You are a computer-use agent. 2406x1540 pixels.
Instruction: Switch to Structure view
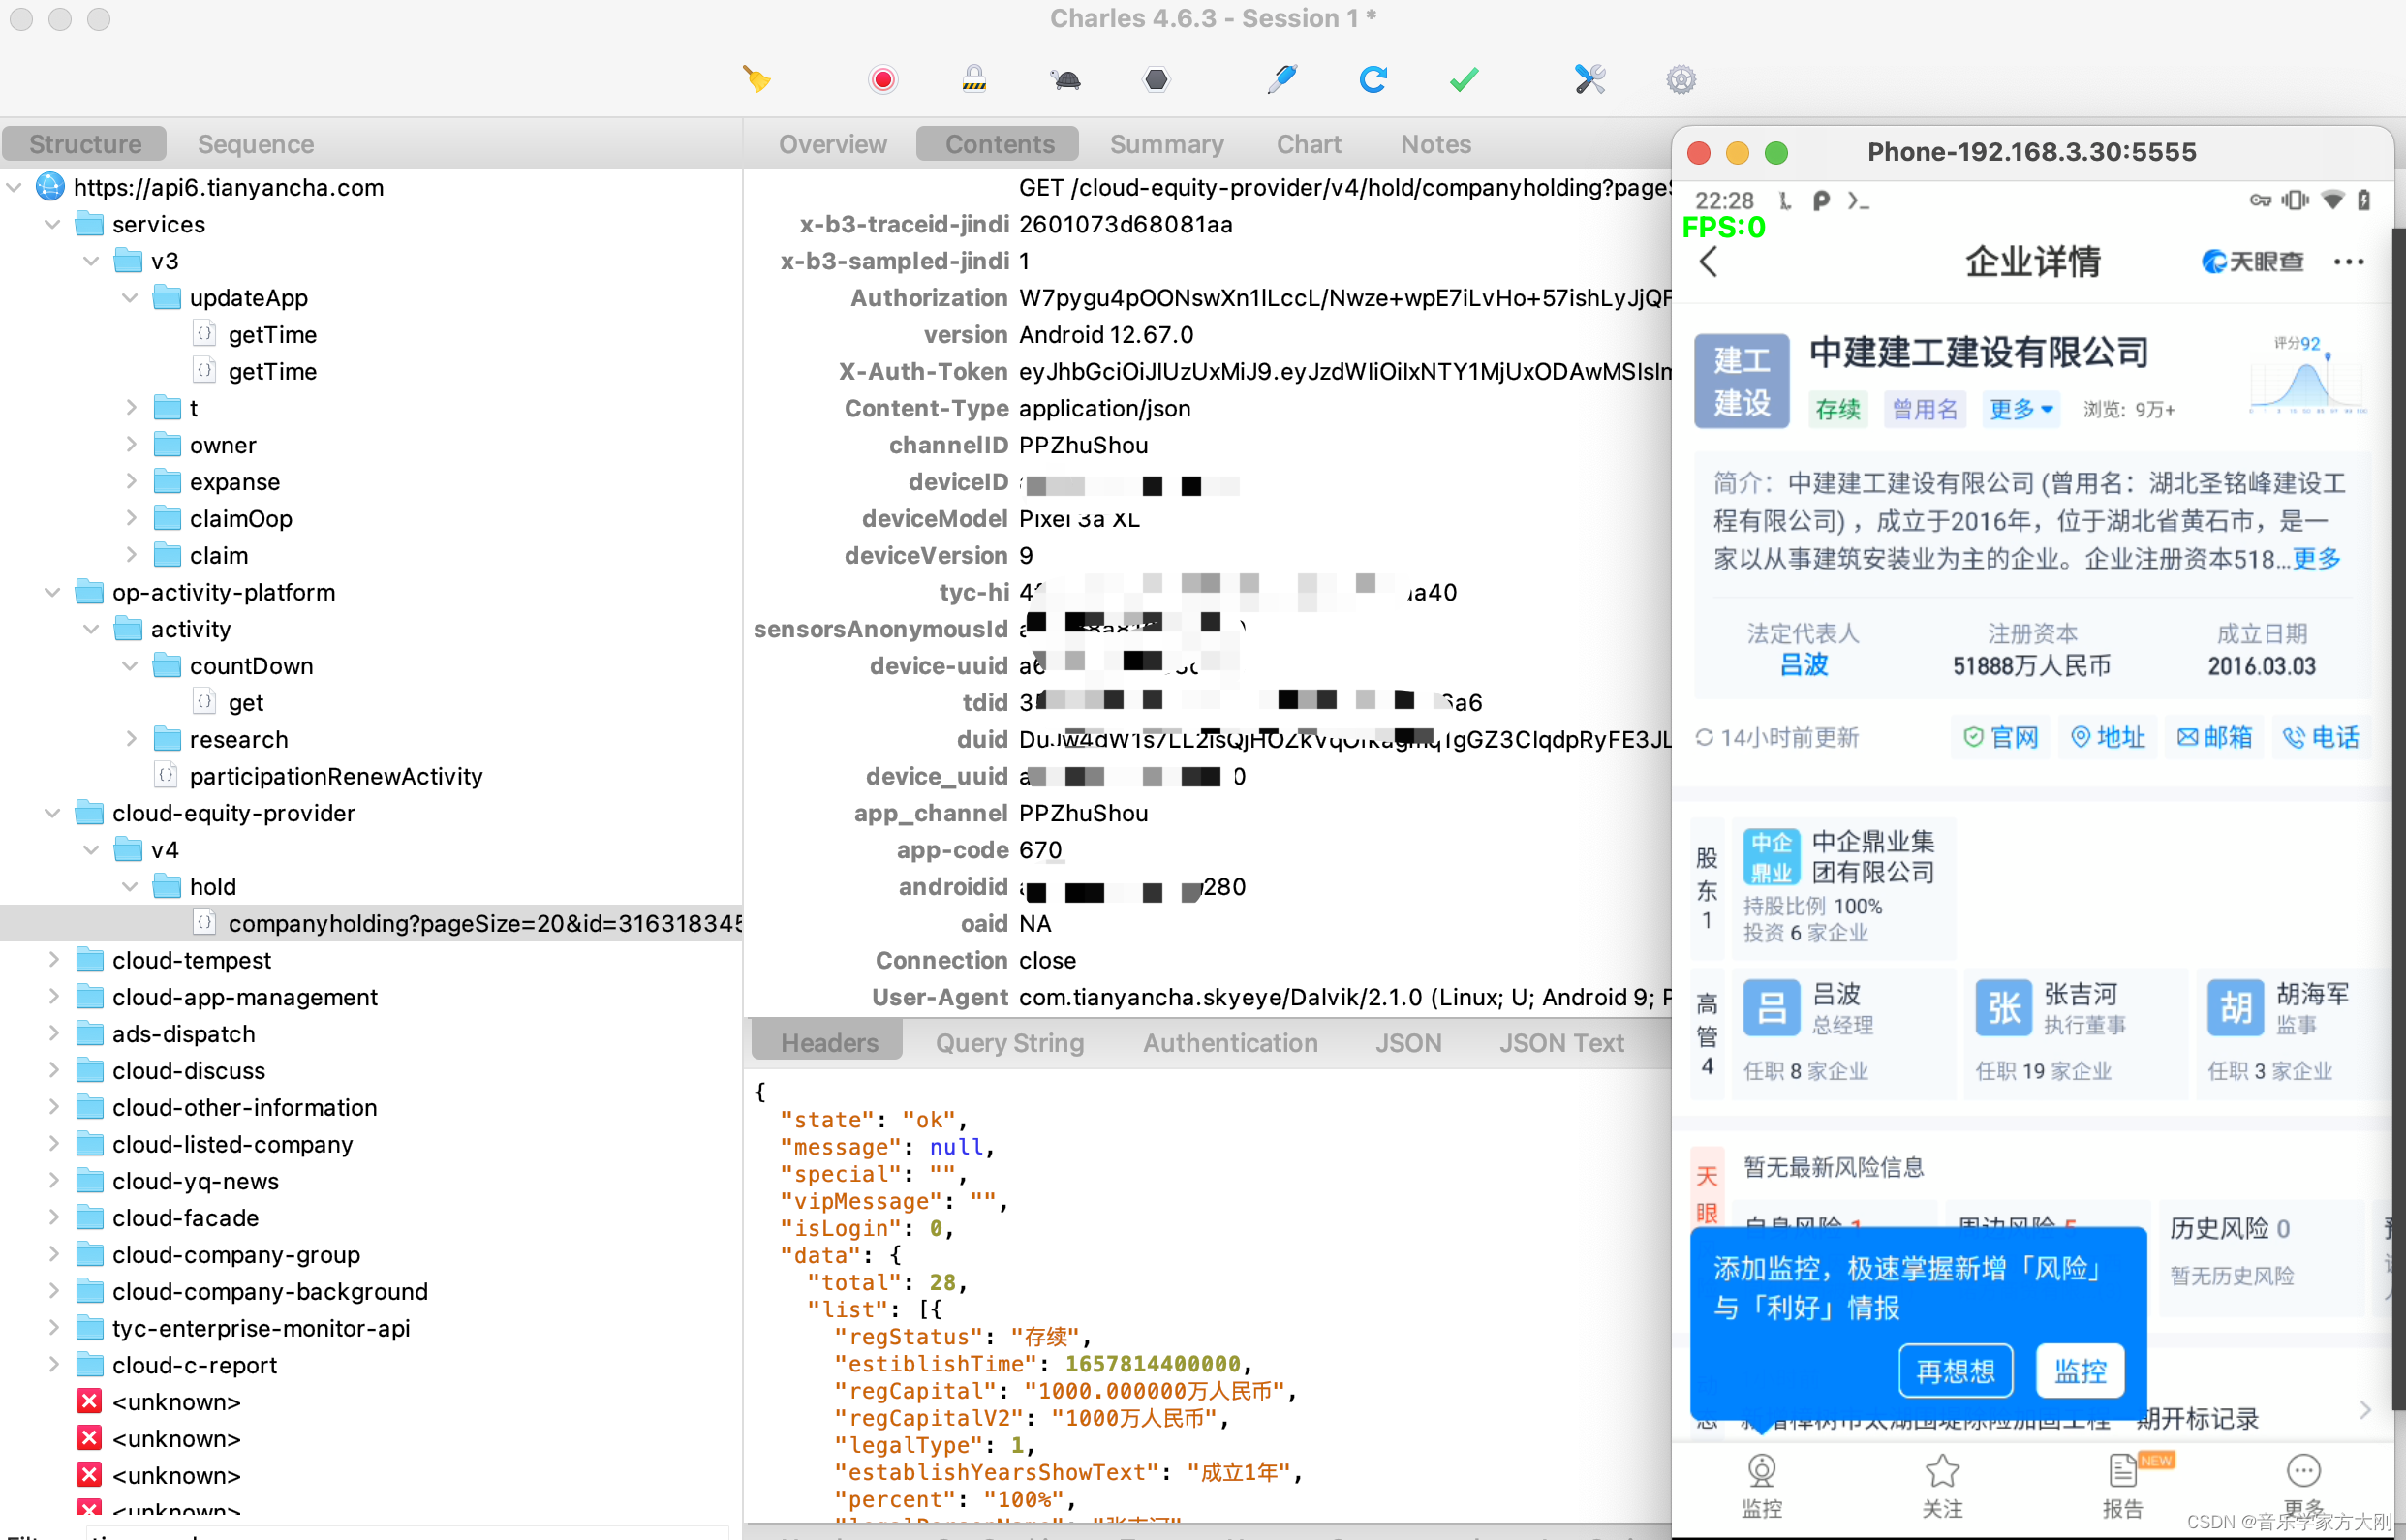tap(85, 144)
